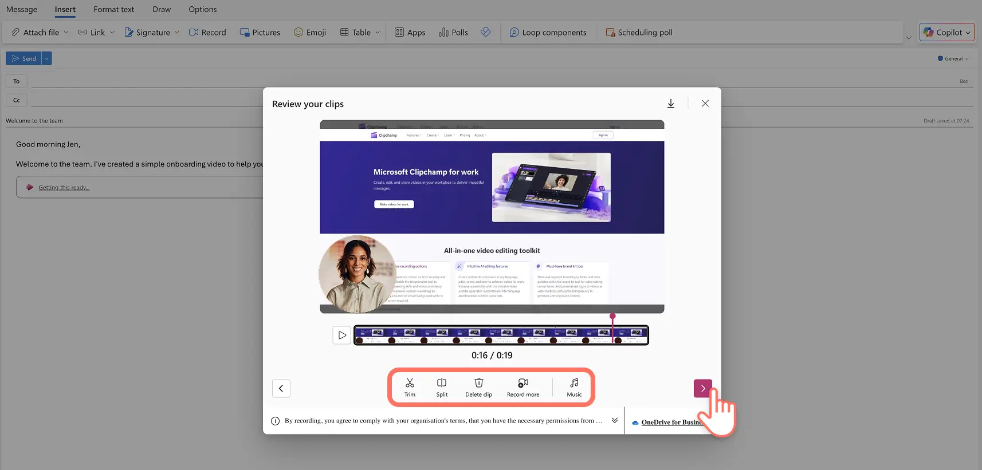Click the Viva icon next to Polls
The image size is (982, 470).
click(486, 32)
